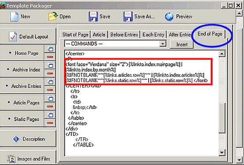Image resolution: width=244 pixels, height=165 pixels.
Task: Click the red minus icon beside Article Pages
Action: pyautogui.click(x=50, y=107)
